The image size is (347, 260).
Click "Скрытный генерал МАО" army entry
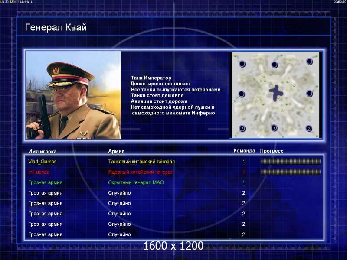(x=136, y=182)
